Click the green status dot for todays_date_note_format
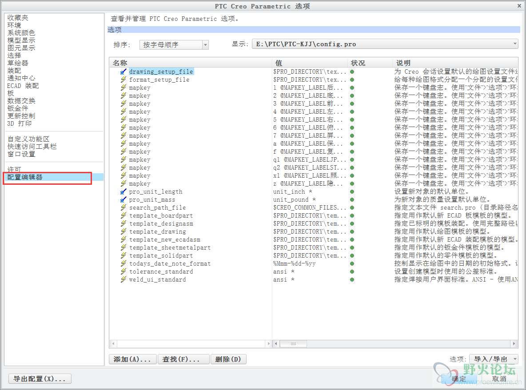526x390 pixels. pos(352,263)
